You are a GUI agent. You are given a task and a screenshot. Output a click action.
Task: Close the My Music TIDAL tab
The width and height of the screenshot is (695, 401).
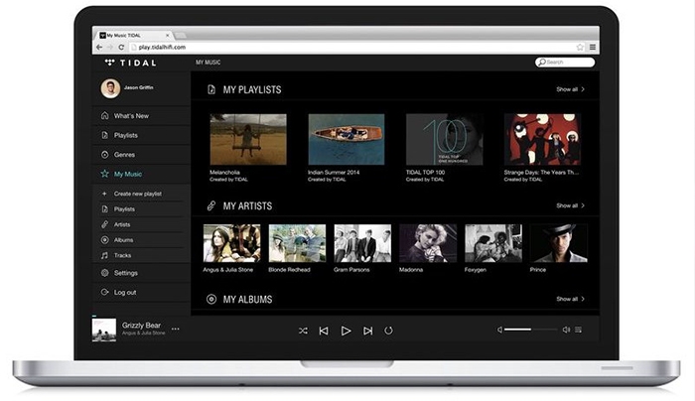point(168,35)
